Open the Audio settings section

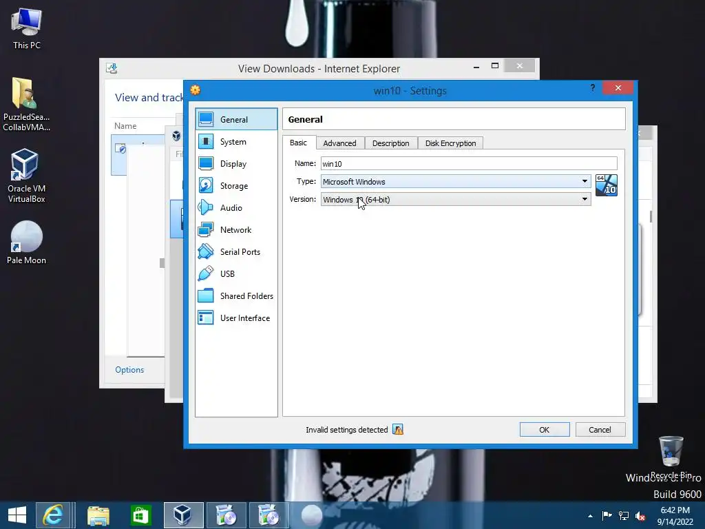coord(236,208)
